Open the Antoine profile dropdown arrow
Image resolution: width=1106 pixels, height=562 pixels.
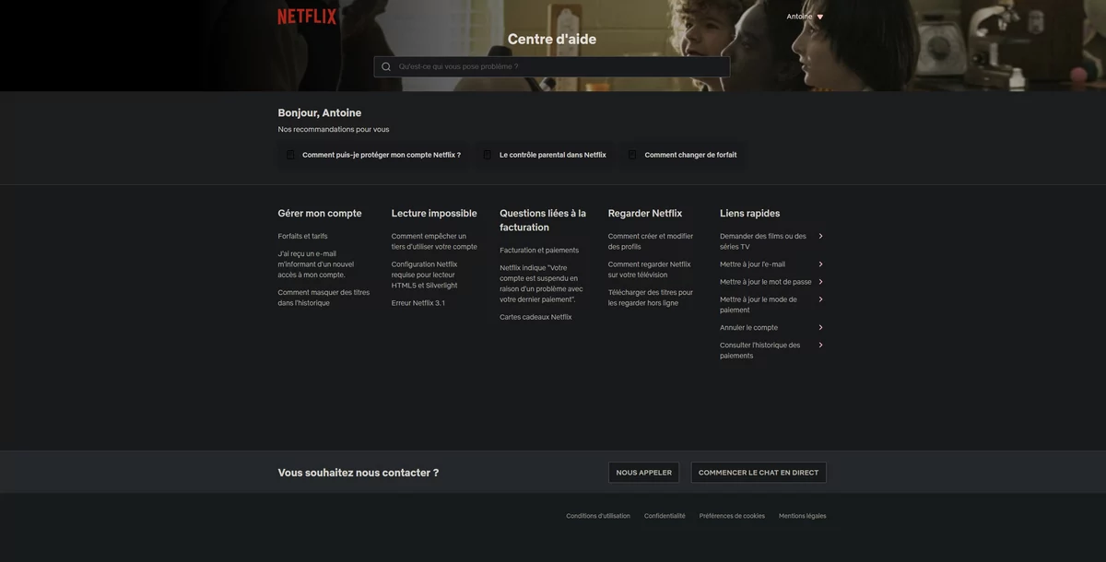tap(820, 17)
